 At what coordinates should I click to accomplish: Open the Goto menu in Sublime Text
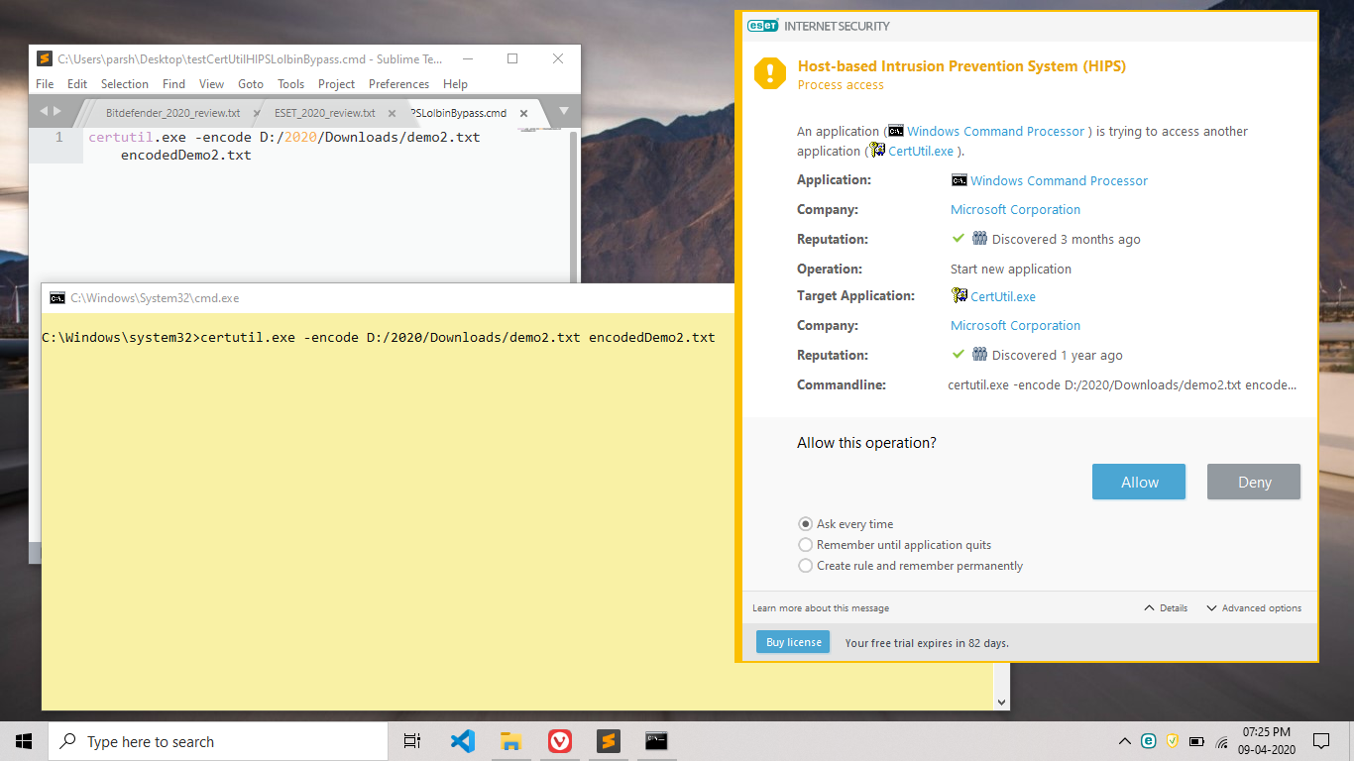pyautogui.click(x=251, y=84)
